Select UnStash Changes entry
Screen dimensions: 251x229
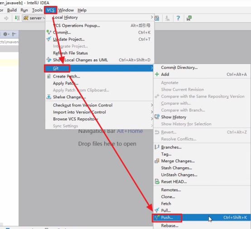[x=202, y=175]
